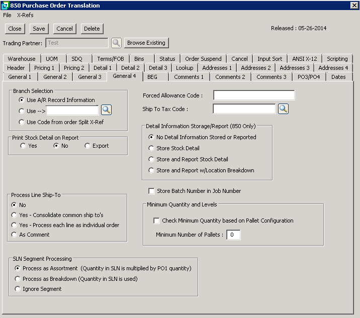Go to the ANSI X-12 tab
This screenshot has height=318, width=360.
pos(304,59)
